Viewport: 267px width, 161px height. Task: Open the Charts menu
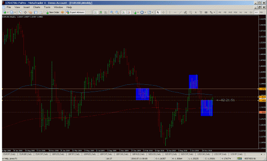click(37, 7)
